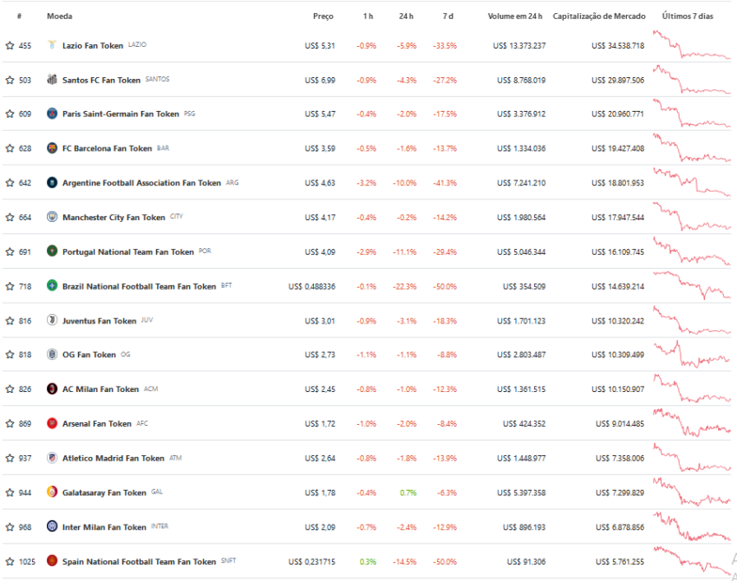Screen dimensions: 737x581
Task: Click the AC Milan Fan Token logo
Action: point(52,388)
